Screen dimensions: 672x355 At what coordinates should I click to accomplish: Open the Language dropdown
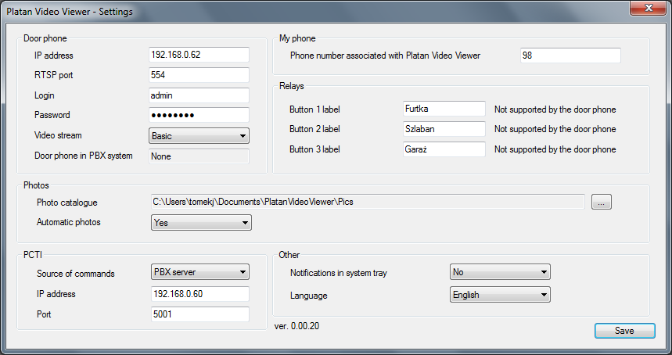click(x=500, y=295)
